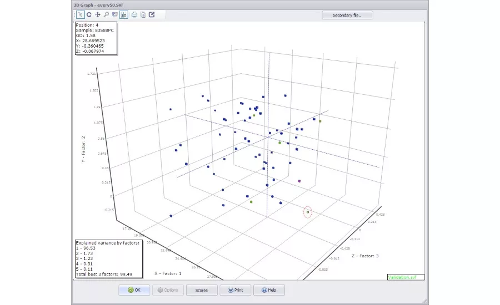This screenshot has height=305, width=500.
Task: Click the 'GD: 1.58' info line
Action: pyautogui.click(x=86, y=35)
